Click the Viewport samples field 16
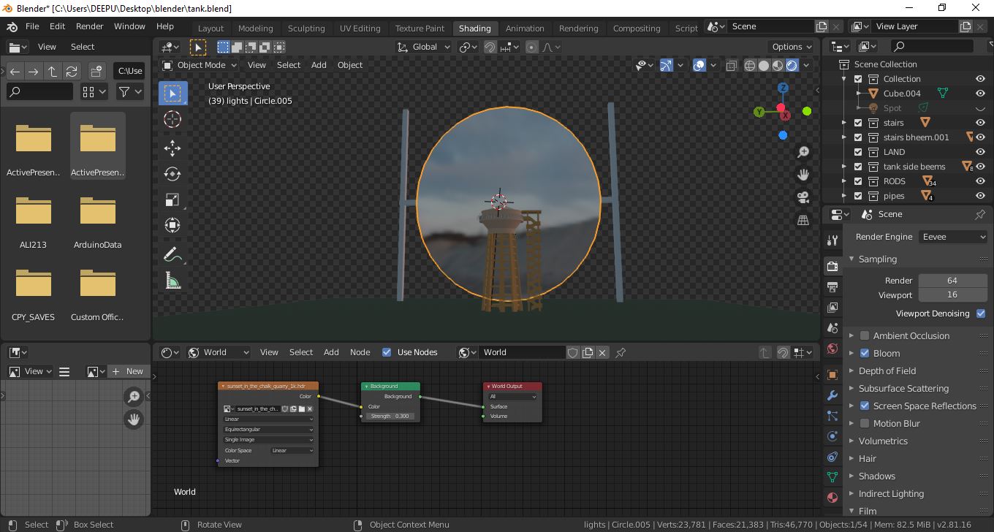Viewport: 994px width, 532px height. 952,295
